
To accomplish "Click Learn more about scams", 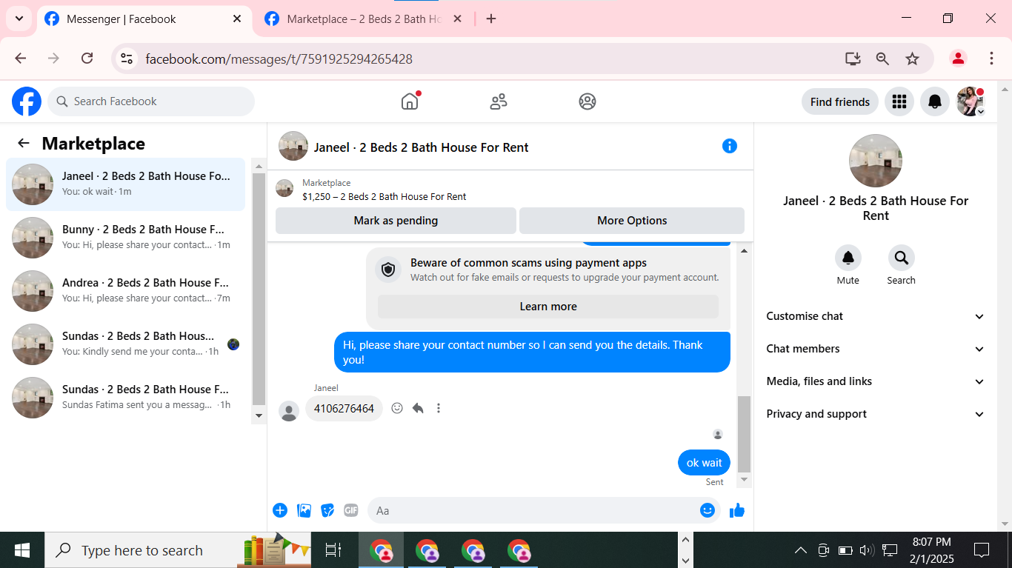I will tap(548, 307).
